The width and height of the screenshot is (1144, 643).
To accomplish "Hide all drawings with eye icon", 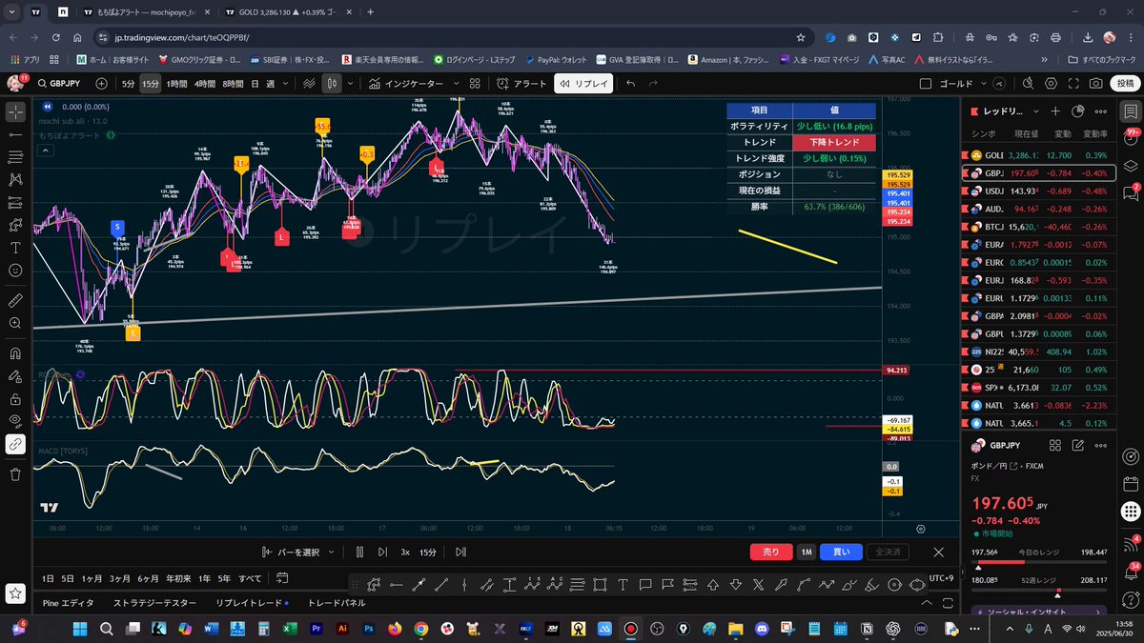I will coord(15,421).
